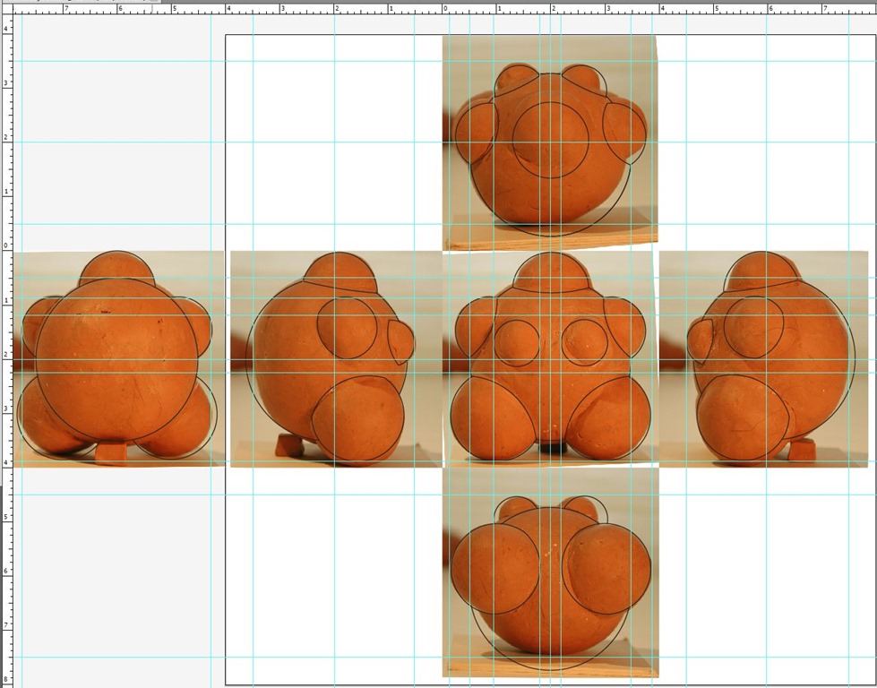Click large left foot circle in bottom photo
877x688 pixels.
coord(494,569)
